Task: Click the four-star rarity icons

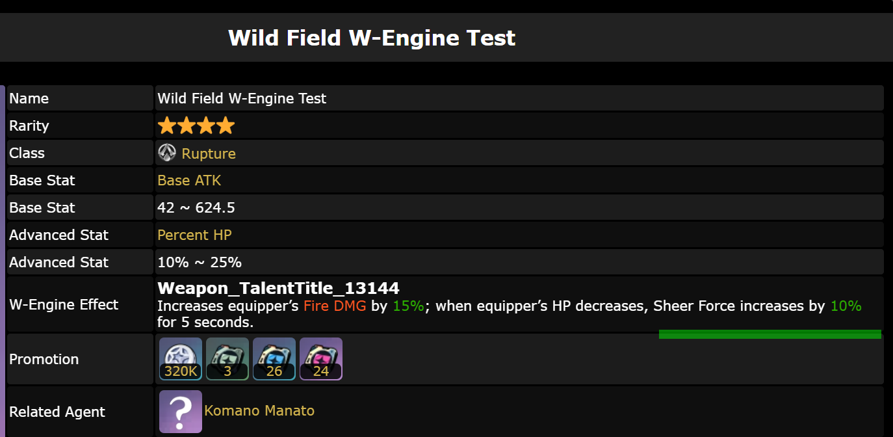Action: 196,126
